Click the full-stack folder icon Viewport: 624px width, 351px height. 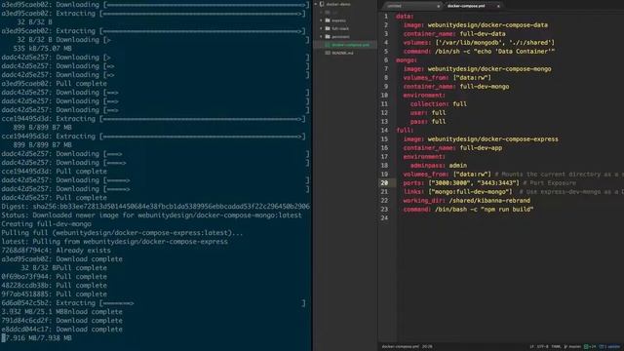click(x=328, y=28)
